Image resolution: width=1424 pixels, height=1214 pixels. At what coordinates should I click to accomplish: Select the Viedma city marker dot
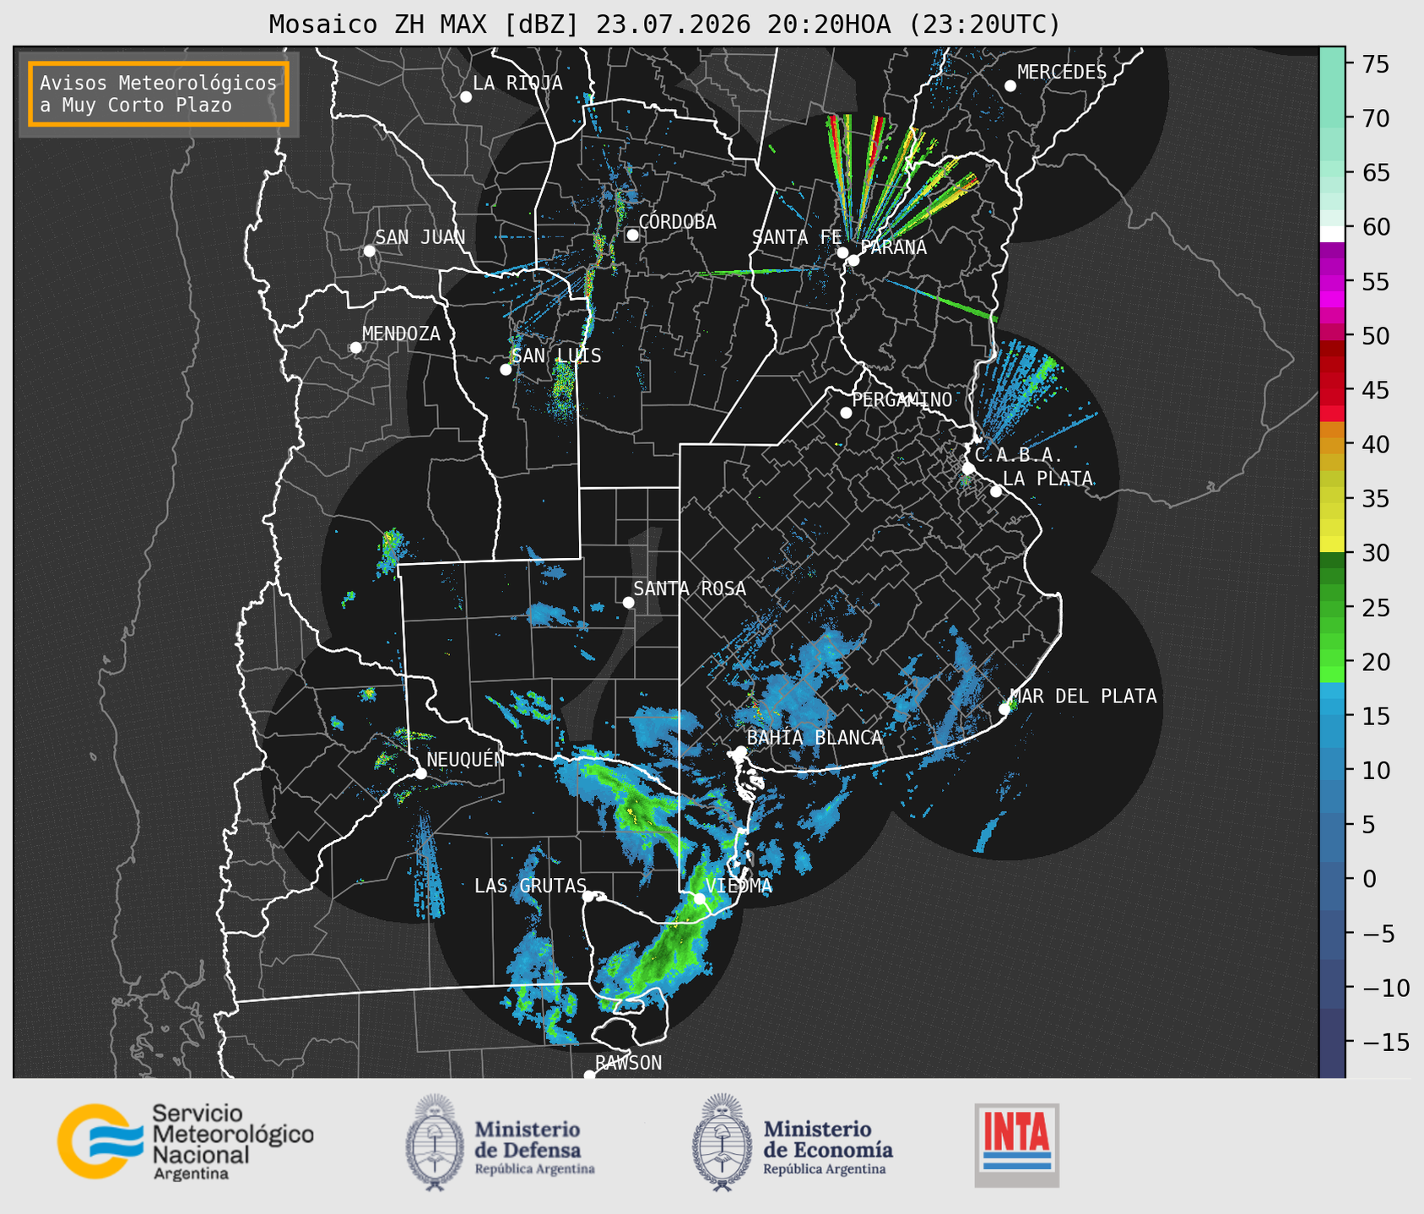click(699, 898)
